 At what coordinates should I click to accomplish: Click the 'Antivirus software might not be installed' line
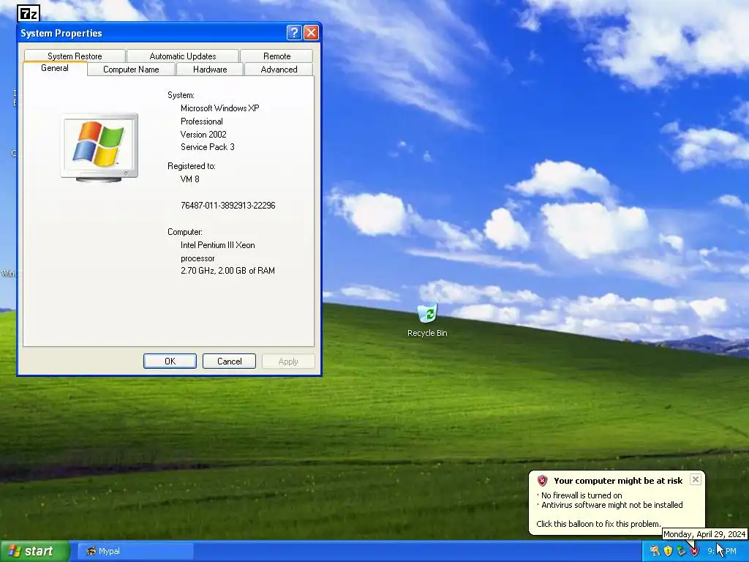tap(612, 505)
